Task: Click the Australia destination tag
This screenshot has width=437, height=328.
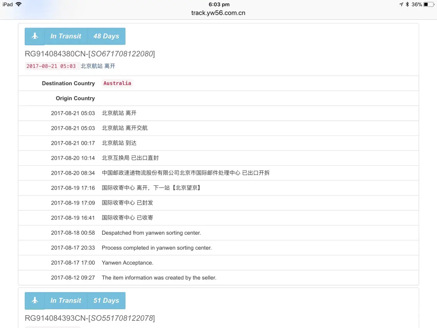Action: pos(117,83)
